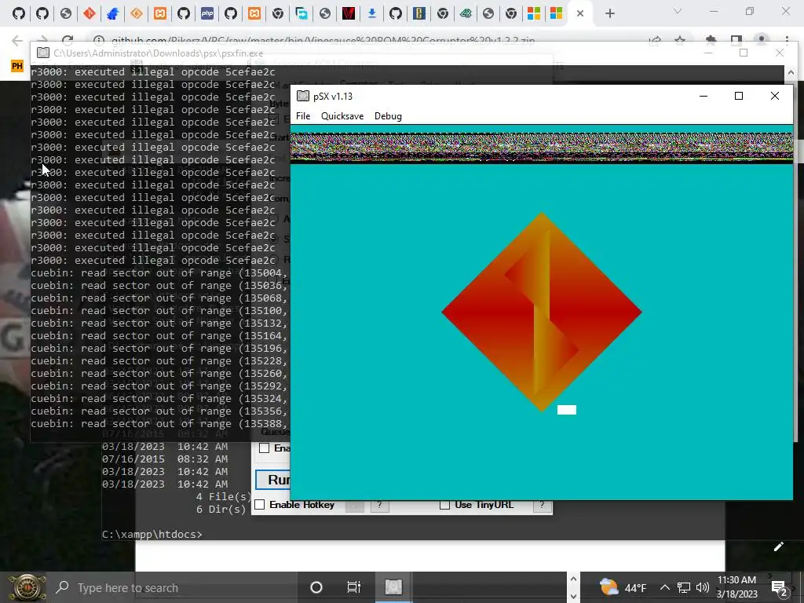
Task: Open Chrome tab search chevron
Action: click(678, 11)
